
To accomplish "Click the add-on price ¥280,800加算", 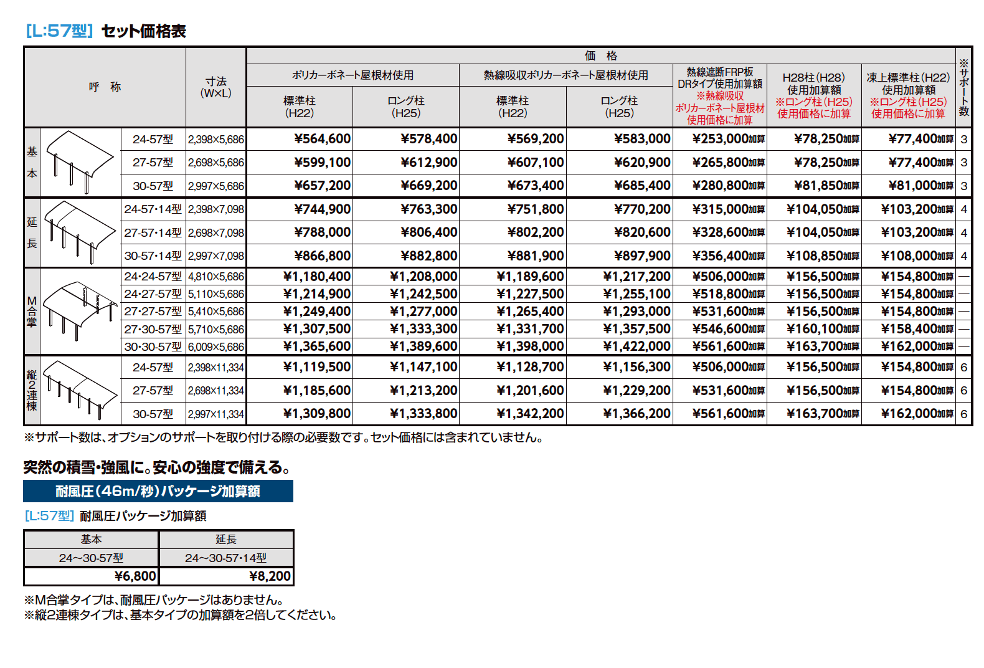I will [729, 186].
